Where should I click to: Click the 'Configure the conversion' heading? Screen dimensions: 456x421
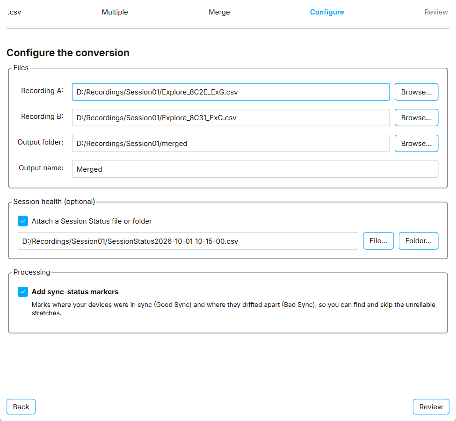[68, 53]
